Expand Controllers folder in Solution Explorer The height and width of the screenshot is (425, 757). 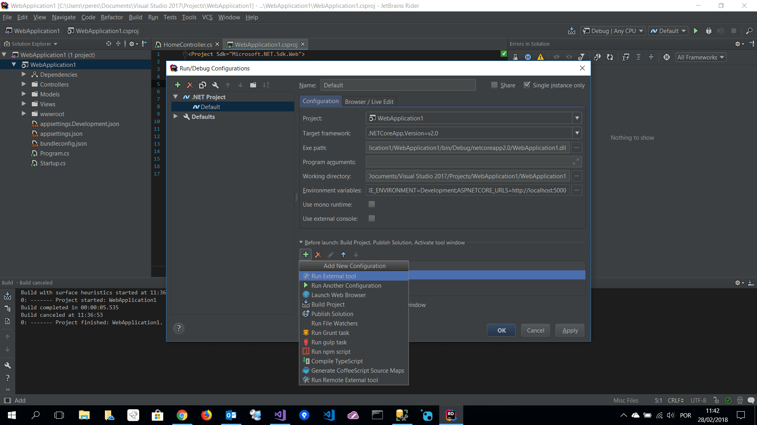coord(24,84)
